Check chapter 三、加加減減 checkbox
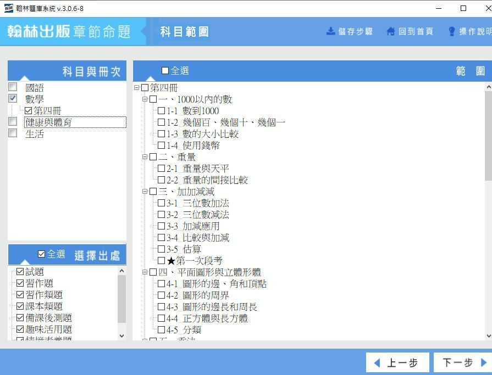This screenshot has height=375, width=492. [153, 191]
